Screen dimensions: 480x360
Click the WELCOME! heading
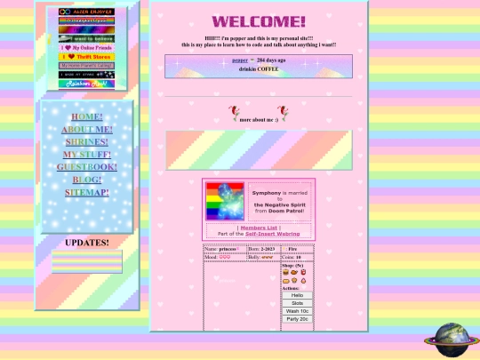pyautogui.click(x=259, y=21)
